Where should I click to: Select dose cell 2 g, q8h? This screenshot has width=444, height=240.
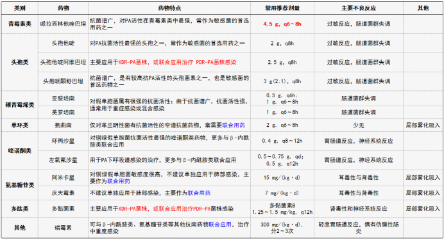pyautogui.click(x=282, y=44)
